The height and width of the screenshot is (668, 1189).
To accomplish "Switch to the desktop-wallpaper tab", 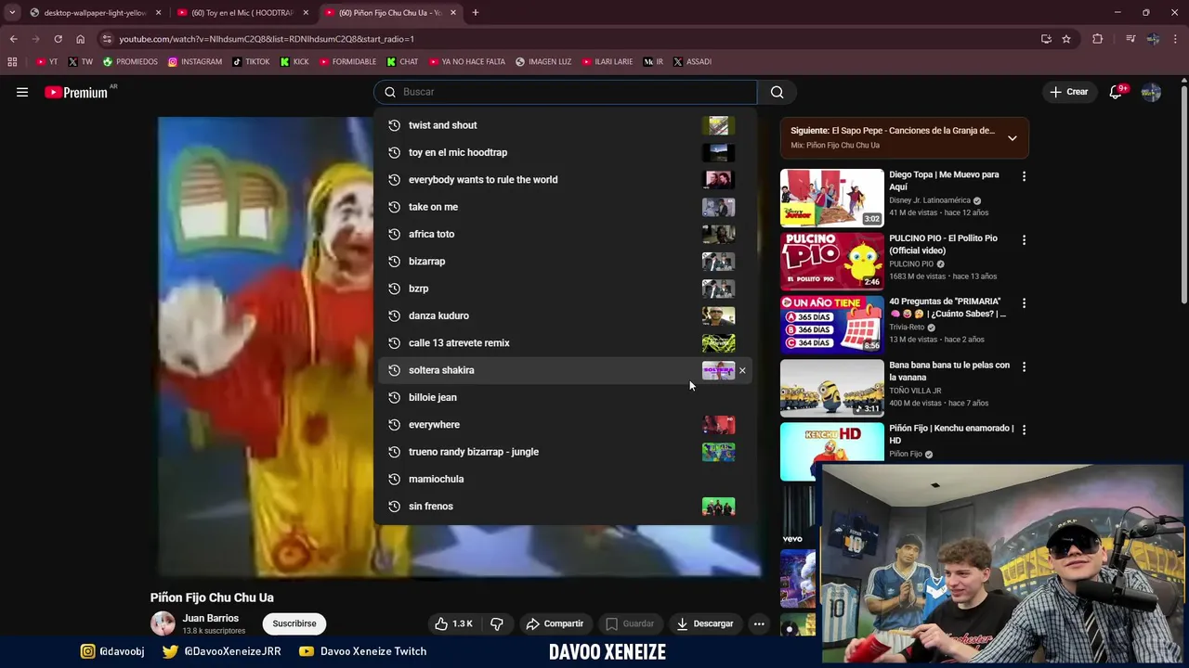I will 94,13.
